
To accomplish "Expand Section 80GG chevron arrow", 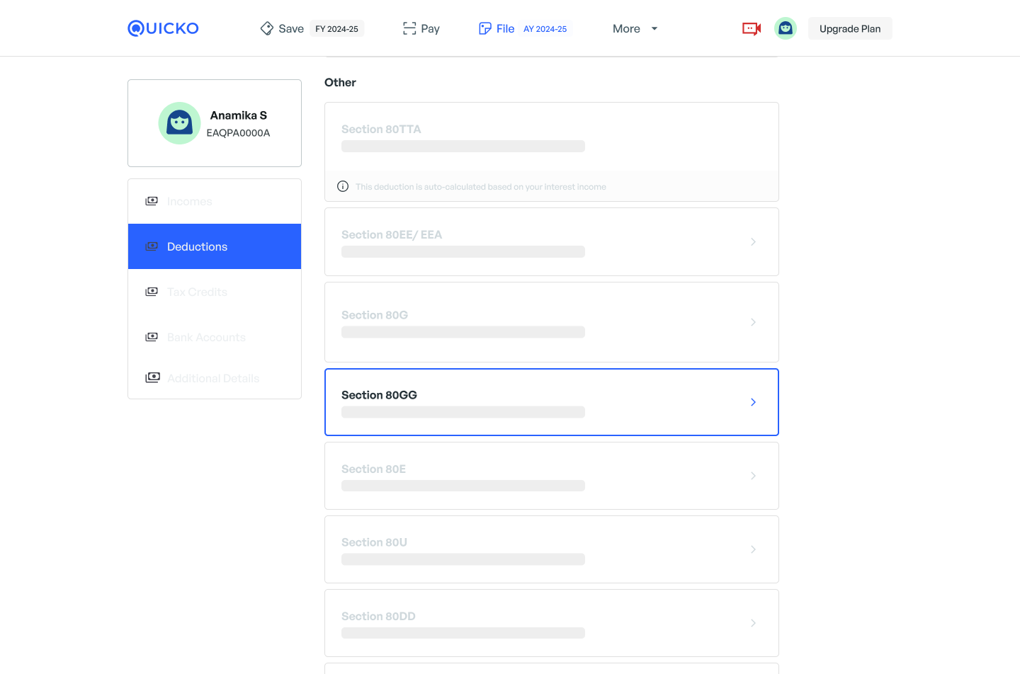I will pyautogui.click(x=753, y=402).
